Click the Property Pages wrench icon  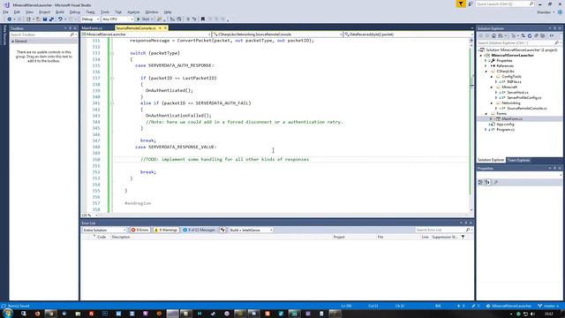[496, 183]
